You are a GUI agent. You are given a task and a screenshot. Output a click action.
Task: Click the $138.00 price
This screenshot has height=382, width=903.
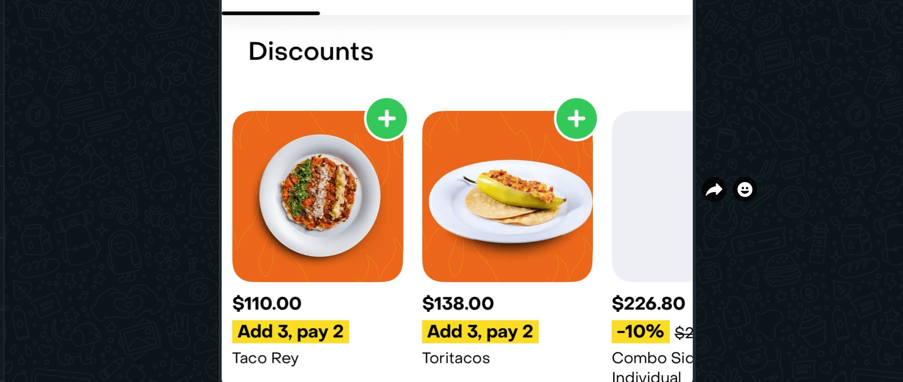pyautogui.click(x=458, y=303)
